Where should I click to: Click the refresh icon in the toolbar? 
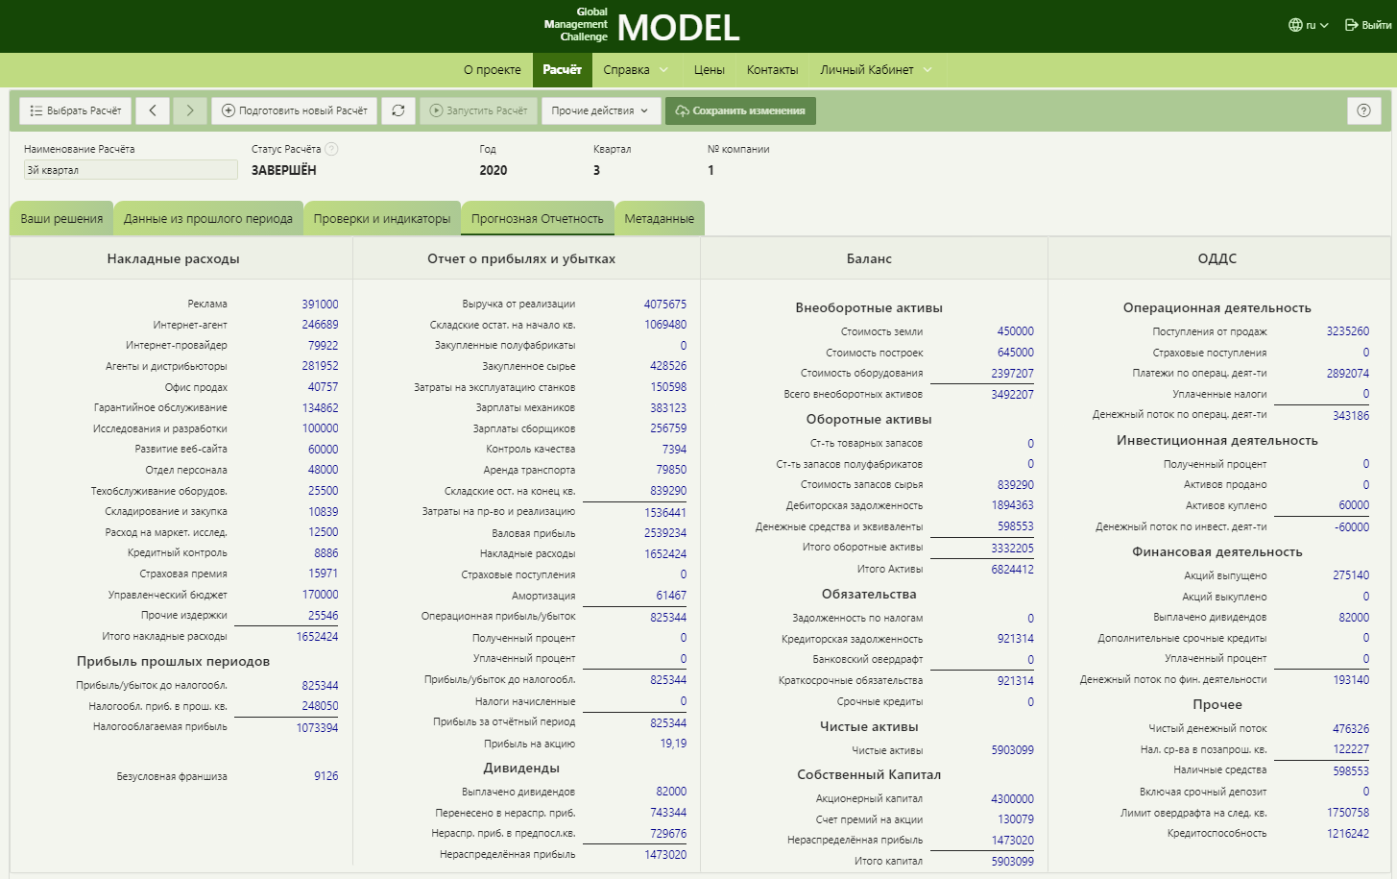coord(397,110)
